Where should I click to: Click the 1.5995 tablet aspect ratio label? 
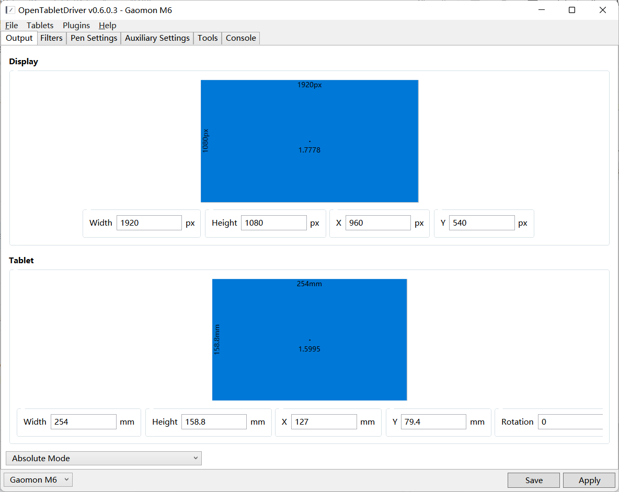[x=309, y=349]
